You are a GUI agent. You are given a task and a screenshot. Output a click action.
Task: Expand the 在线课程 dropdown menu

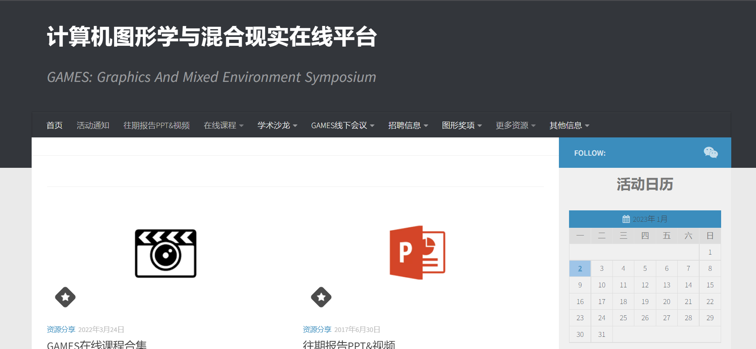(223, 126)
